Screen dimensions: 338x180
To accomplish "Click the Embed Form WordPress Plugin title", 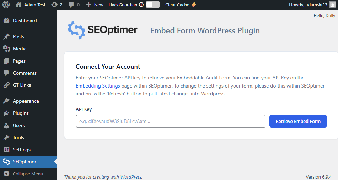I will [x=205, y=30].
